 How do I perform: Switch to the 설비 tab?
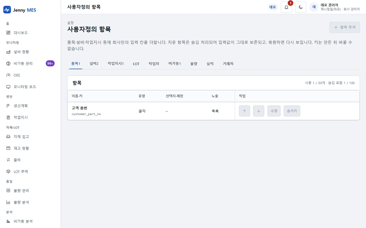[x=94, y=64]
